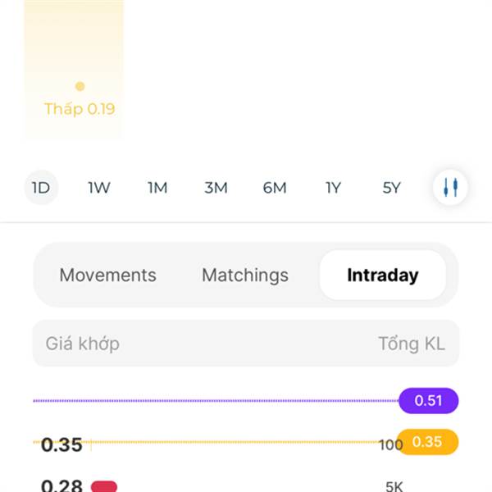
Task: Select the 1M time range
Action: click(x=157, y=188)
